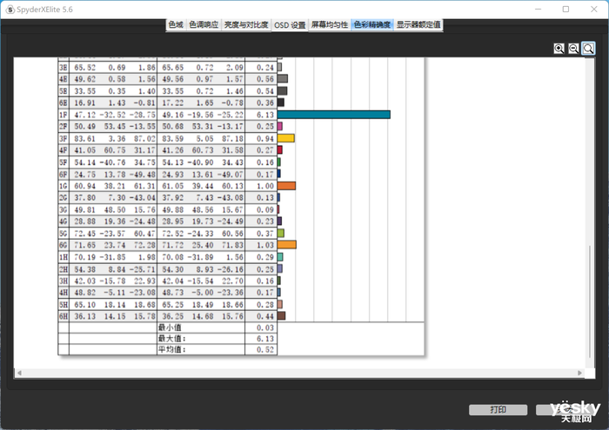Click the 最大值 label

click(x=171, y=339)
